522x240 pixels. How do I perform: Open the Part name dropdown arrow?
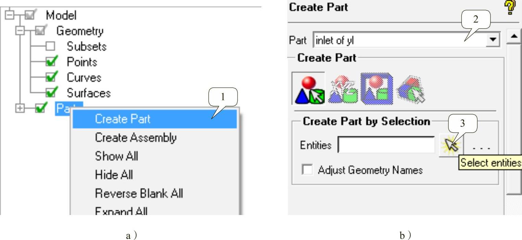point(493,40)
